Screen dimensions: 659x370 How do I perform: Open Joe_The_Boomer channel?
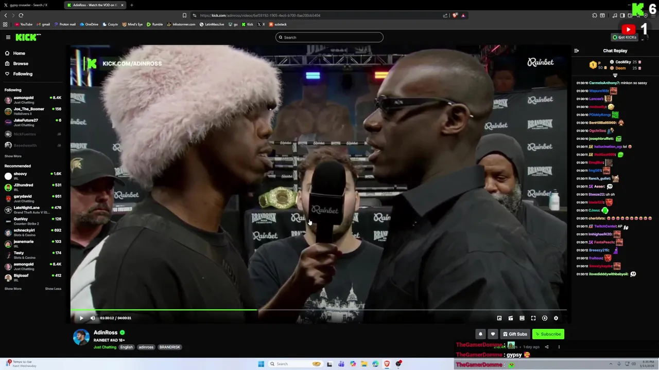pos(33,111)
